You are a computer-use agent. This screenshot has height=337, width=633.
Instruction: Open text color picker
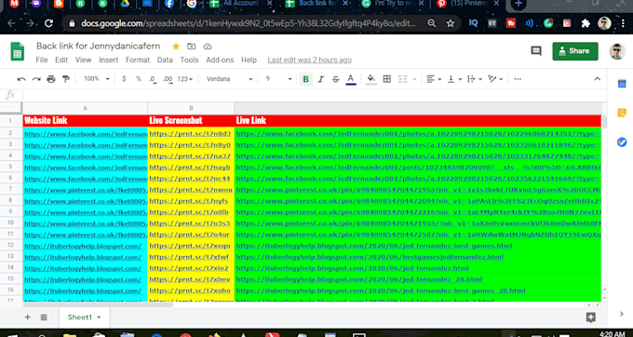[x=350, y=79]
